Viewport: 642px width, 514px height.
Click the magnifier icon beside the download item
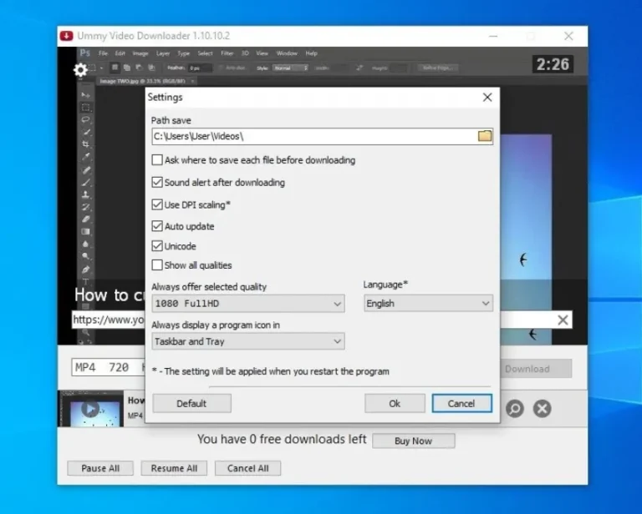(515, 408)
